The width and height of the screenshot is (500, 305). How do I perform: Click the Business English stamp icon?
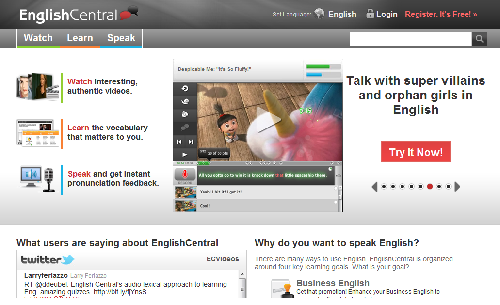click(283, 289)
